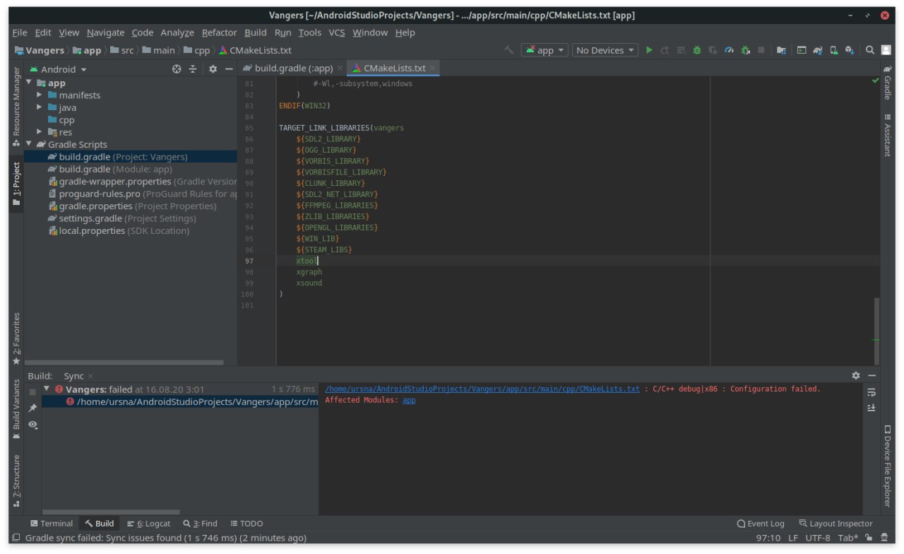The height and width of the screenshot is (554, 904).
Task: Toggle the Gradle tool window
Action: (888, 83)
